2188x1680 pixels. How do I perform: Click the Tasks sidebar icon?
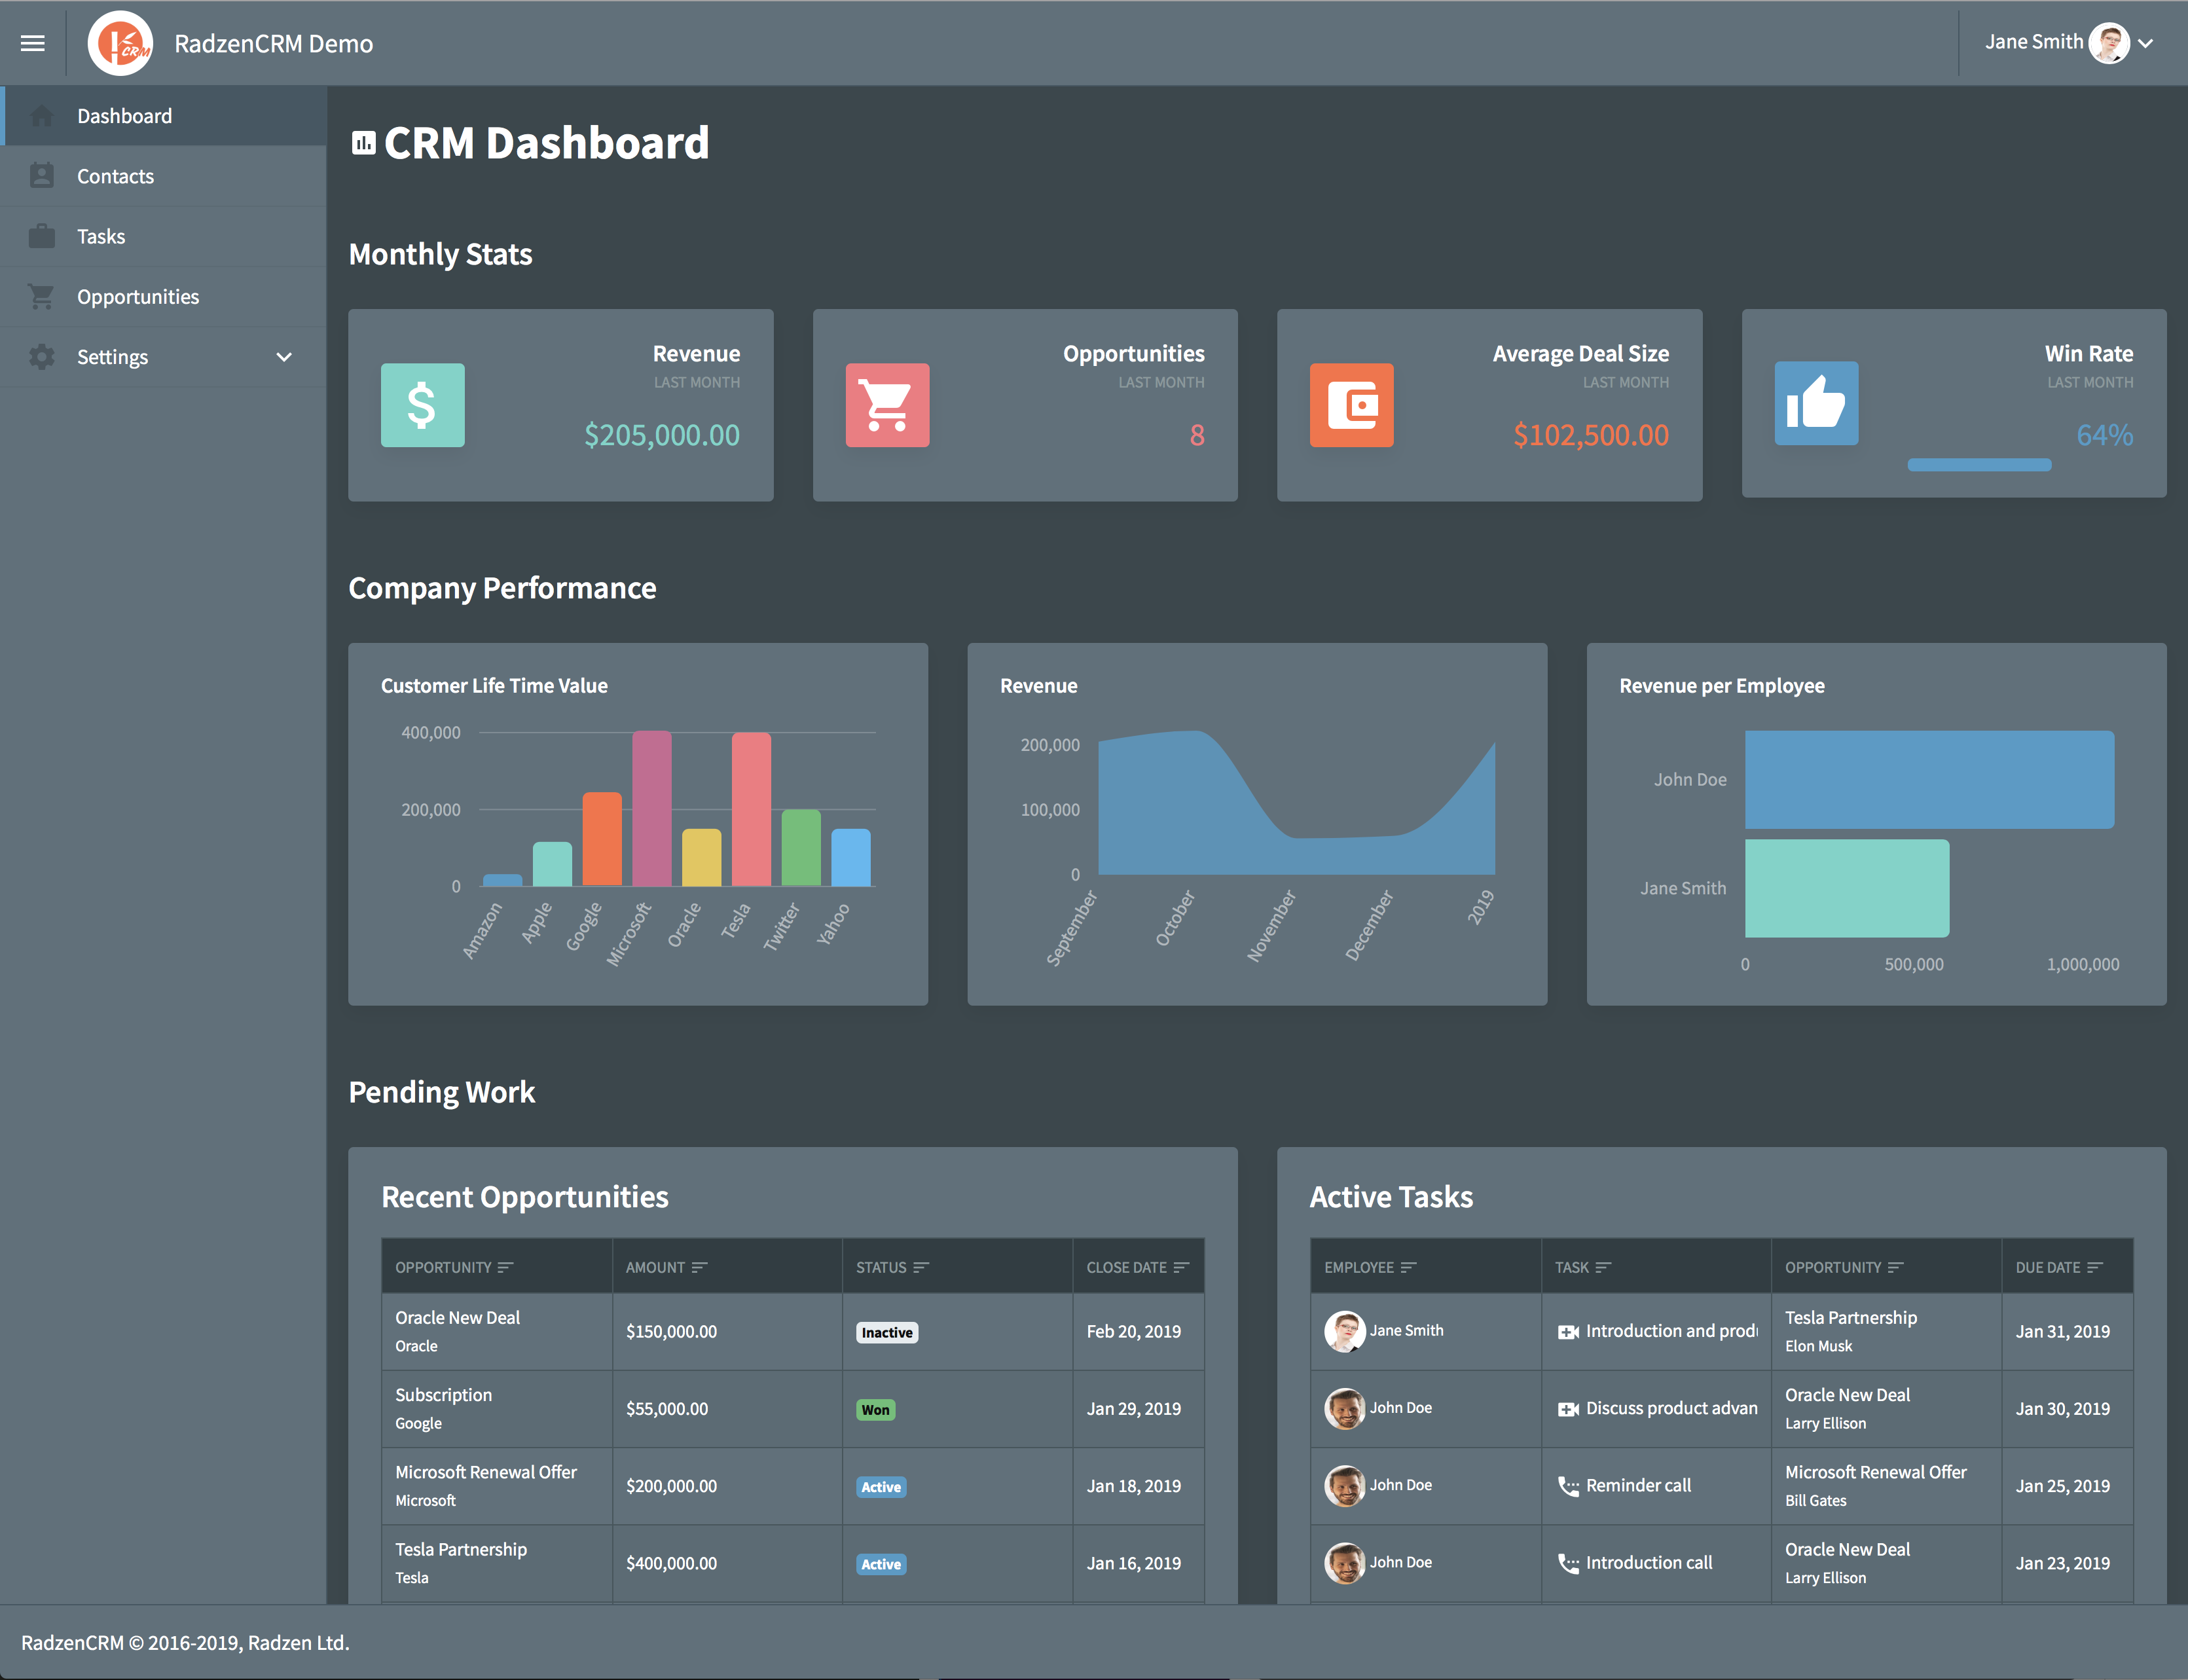pos(44,233)
